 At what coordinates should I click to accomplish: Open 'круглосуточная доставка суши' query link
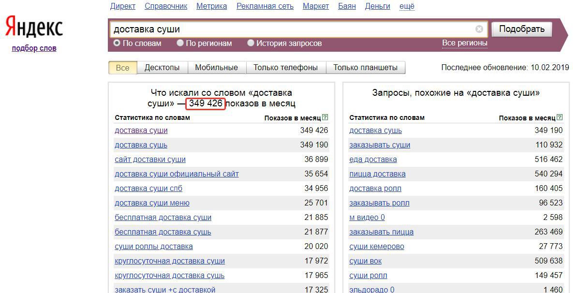[x=170, y=261]
